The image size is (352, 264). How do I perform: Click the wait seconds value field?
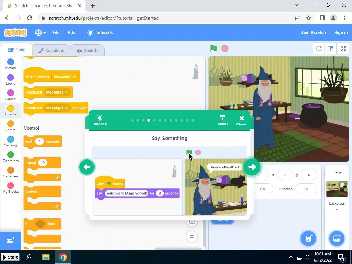(x=39, y=141)
